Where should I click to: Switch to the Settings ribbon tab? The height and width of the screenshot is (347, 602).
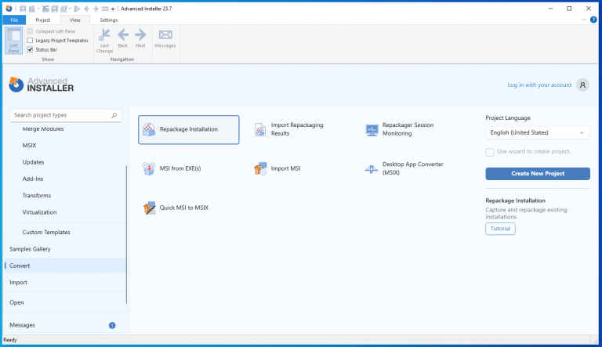click(109, 20)
